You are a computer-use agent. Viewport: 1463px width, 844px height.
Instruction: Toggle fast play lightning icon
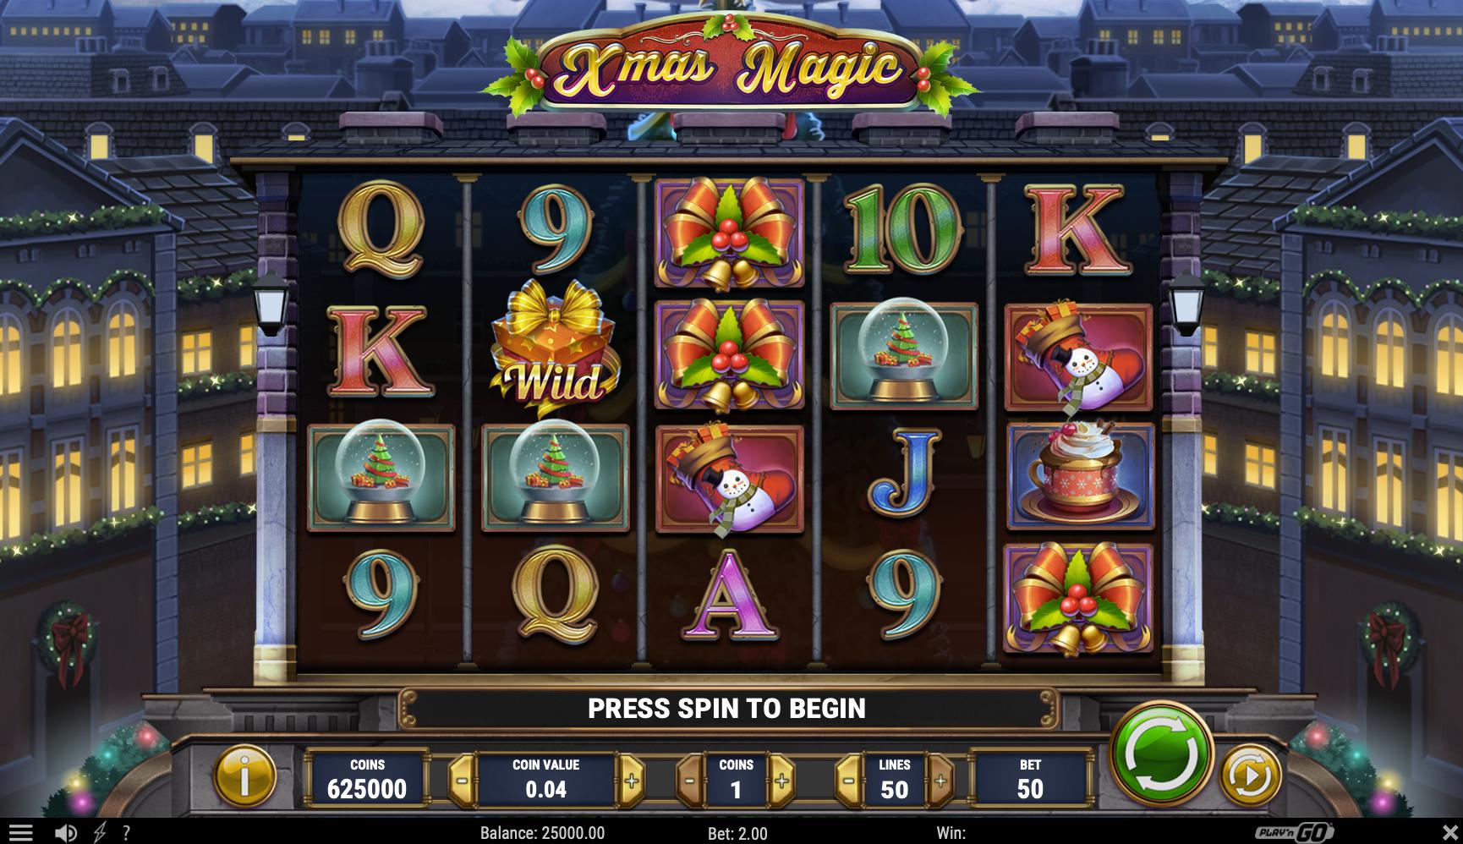tap(100, 833)
